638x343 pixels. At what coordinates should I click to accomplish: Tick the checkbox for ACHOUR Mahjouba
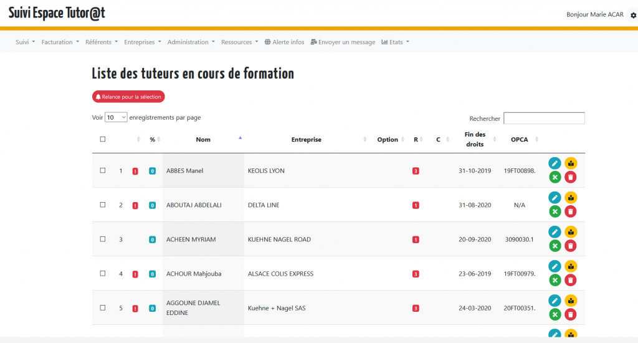pyautogui.click(x=103, y=273)
